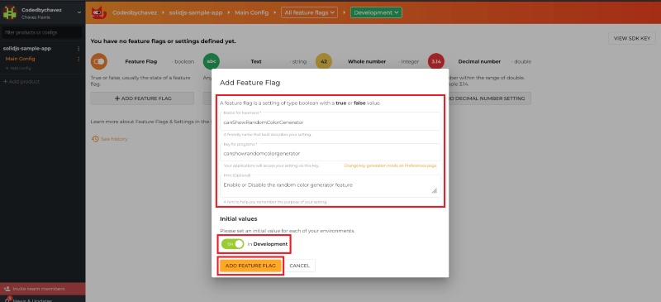This screenshot has width=661, height=302.
Task: Select the solidjs-sample-app product in the sidebar
Action: (27, 49)
